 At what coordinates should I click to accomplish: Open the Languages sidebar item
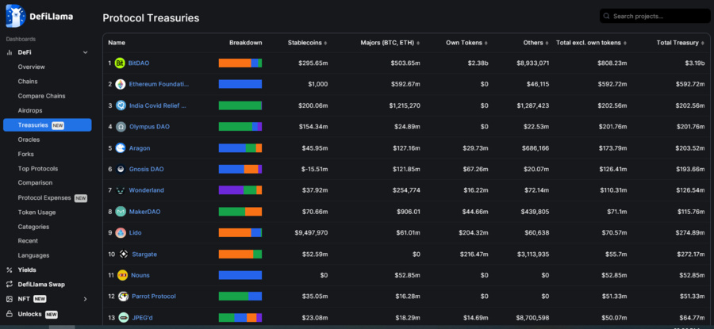33,256
